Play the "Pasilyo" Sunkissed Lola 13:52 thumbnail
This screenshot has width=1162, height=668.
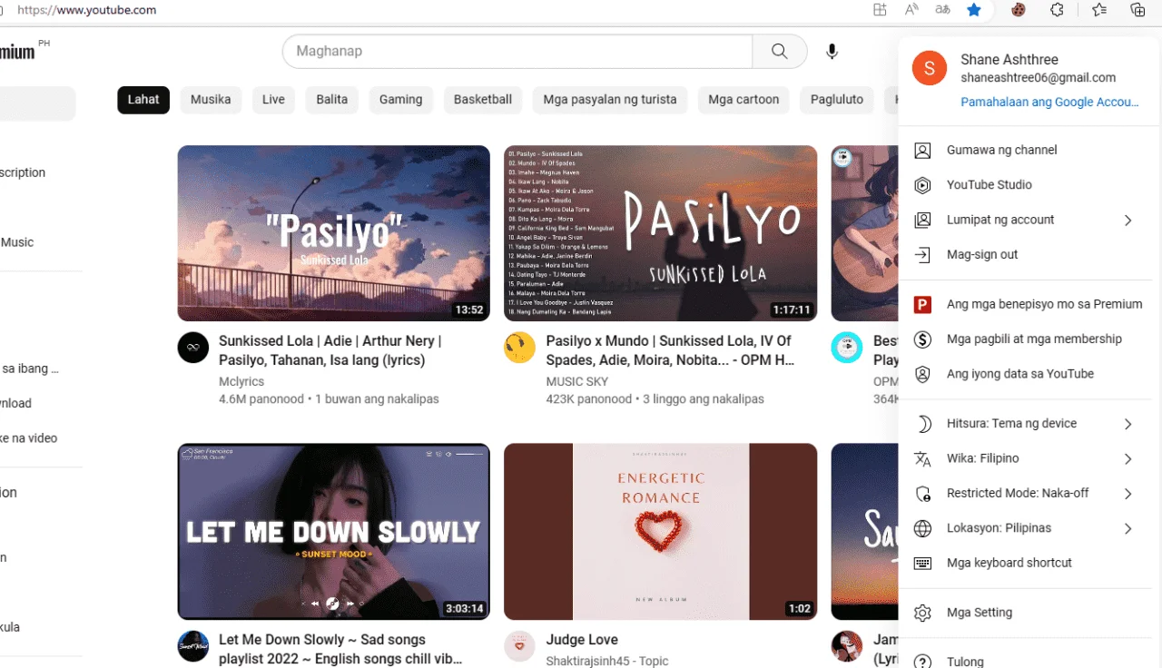(x=333, y=233)
